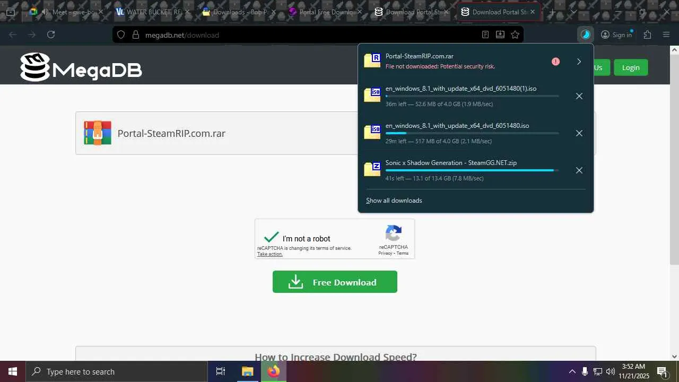Image resolution: width=679 pixels, height=382 pixels.
Task: Click the reCAPTCHA logo
Action: (393, 233)
